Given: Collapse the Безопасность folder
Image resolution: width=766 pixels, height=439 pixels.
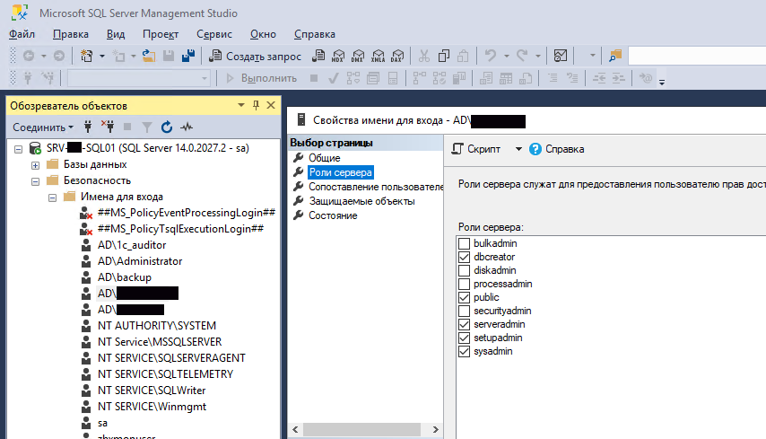Looking at the screenshot, I should click(x=35, y=181).
